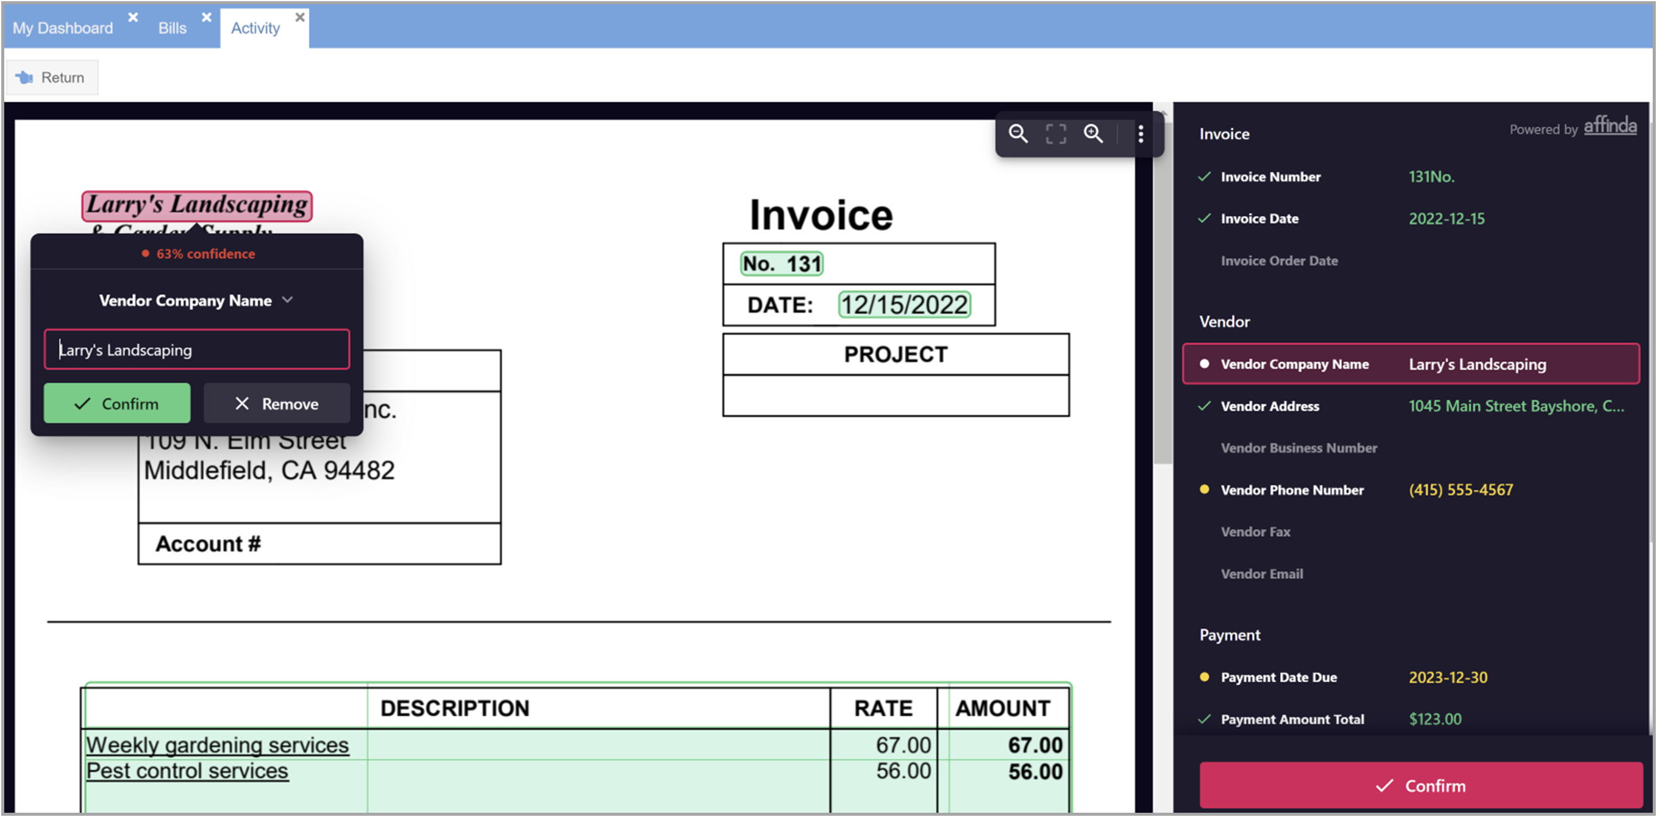Click the Remove button in popup
This screenshot has width=1657, height=817.
point(277,403)
